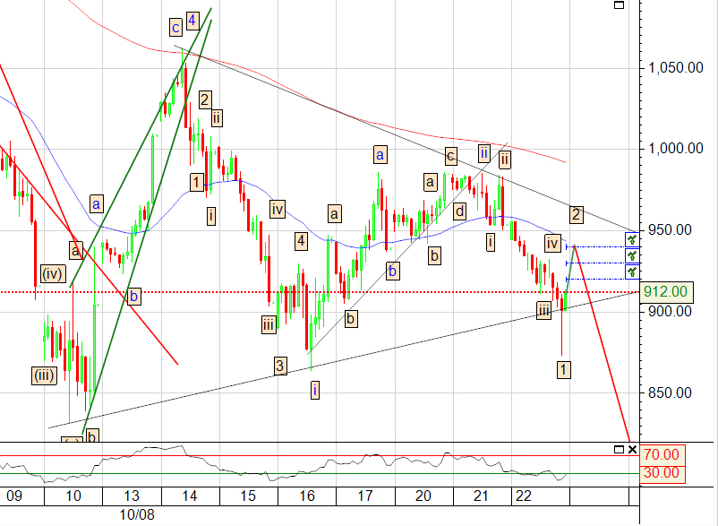Image resolution: width=718 pixels, height=526 pixels.
Task: Click the lowest blue order marker icon
Action: click(632, 272)
